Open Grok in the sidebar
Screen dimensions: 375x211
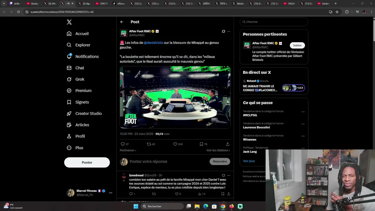coord(76,79)
